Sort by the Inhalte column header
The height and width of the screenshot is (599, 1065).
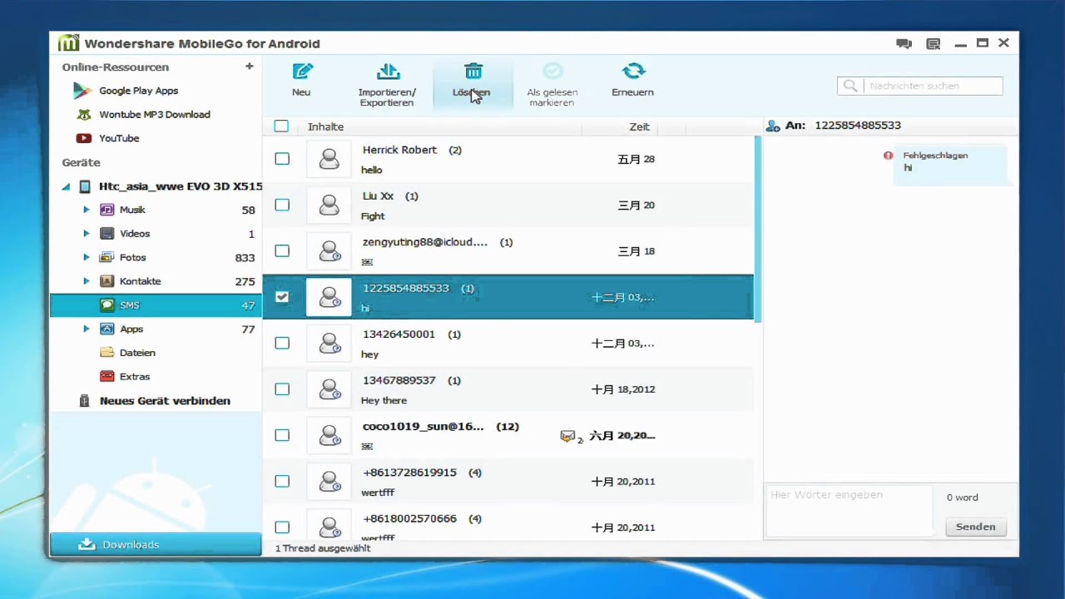click(325, 126)
